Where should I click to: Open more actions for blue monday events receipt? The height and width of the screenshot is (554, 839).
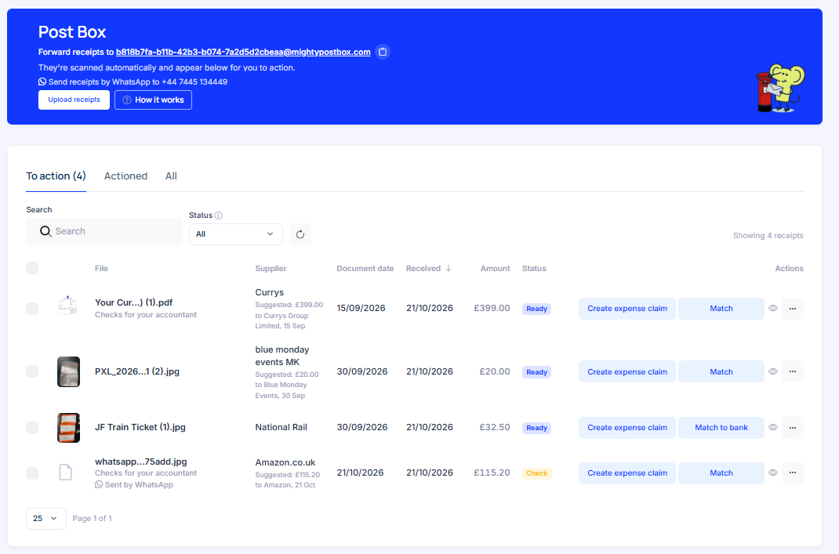[793, 371]
